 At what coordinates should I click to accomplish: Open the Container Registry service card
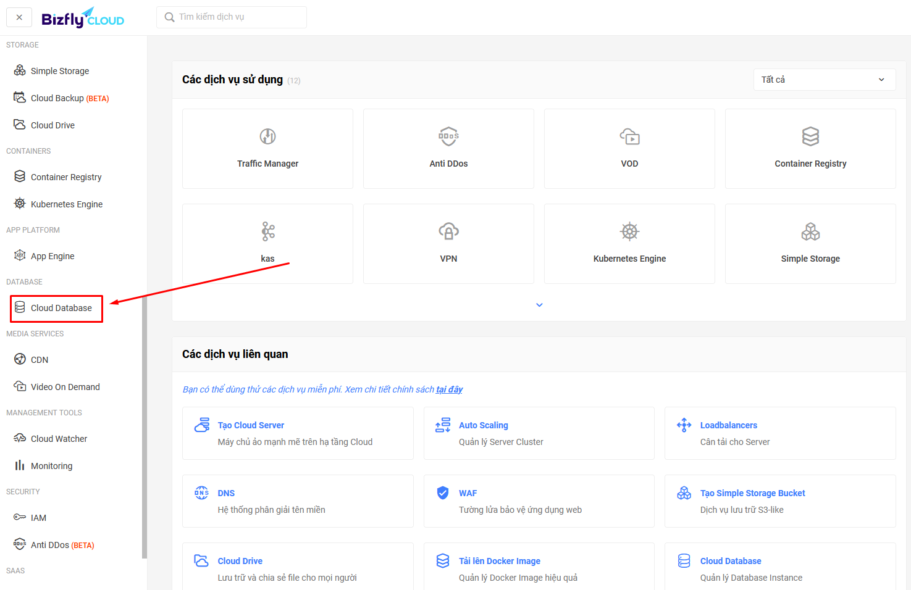tap(810, 149)
